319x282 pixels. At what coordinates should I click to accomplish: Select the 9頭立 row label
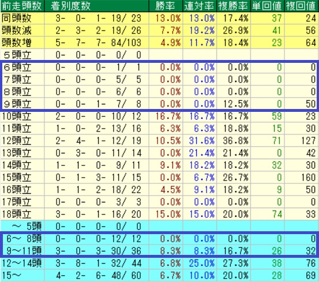17,104
